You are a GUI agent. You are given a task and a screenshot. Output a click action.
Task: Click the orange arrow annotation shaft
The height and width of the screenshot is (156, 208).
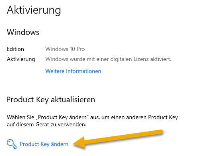123,137
